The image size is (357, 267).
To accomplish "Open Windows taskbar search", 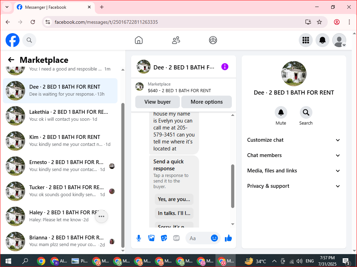I will point(25,261).
